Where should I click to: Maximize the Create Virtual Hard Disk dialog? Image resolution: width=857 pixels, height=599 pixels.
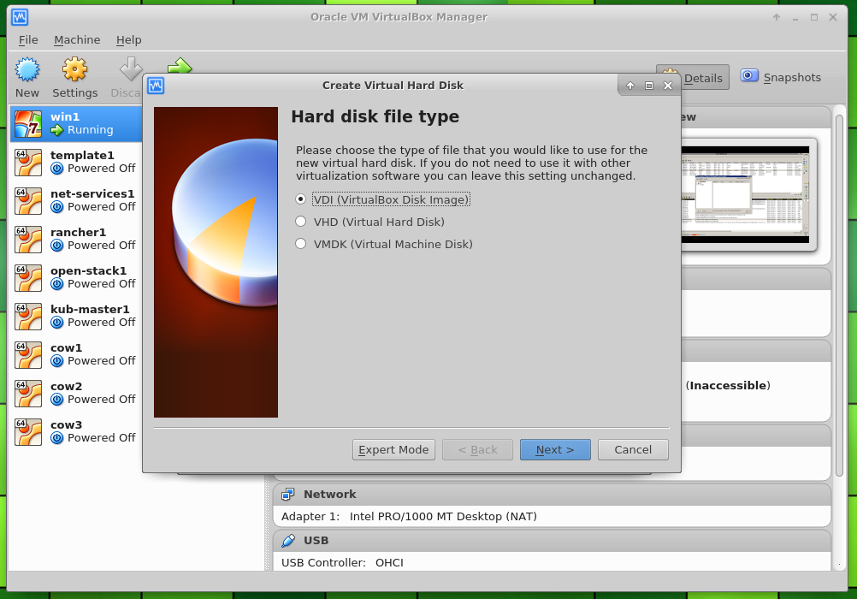coord(649,86)
